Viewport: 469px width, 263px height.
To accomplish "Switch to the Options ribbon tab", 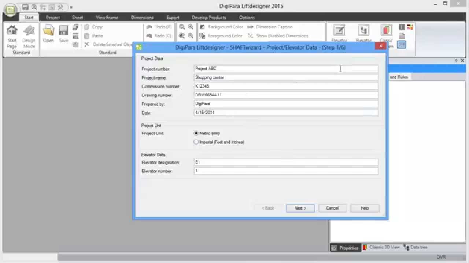I will pyautogui.click(x=247, y=18).
